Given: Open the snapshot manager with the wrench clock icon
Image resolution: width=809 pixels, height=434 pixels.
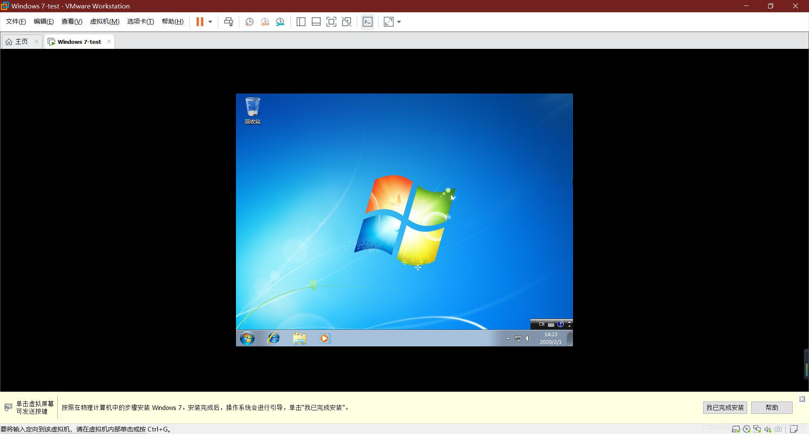Looking at the screenshot, I should (x=280, y=22).
